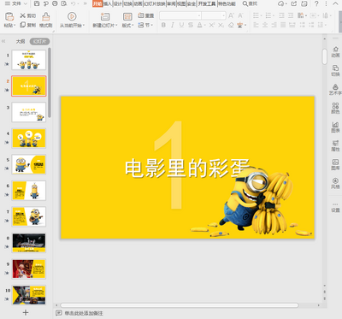The image size is (342, 319).
Task: Select slide 5 thumbnail
Action: [x=28, y=164]
